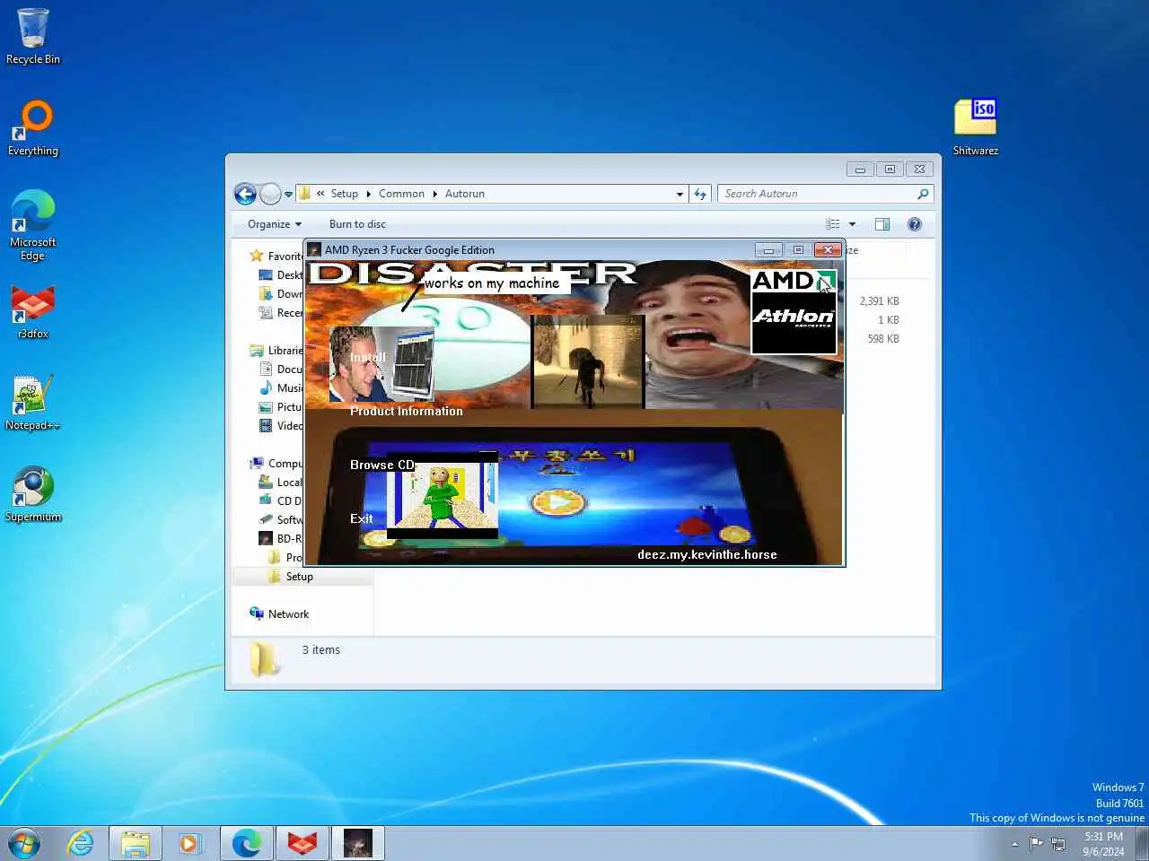
Task: Open the recent pages dropdown arrow
Action: (x=288, y=194)
